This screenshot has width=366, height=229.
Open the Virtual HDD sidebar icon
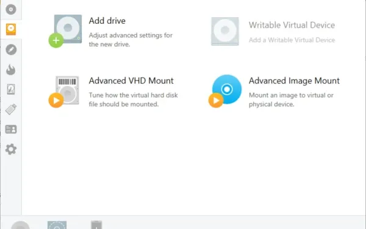click(x=11, y=89)
